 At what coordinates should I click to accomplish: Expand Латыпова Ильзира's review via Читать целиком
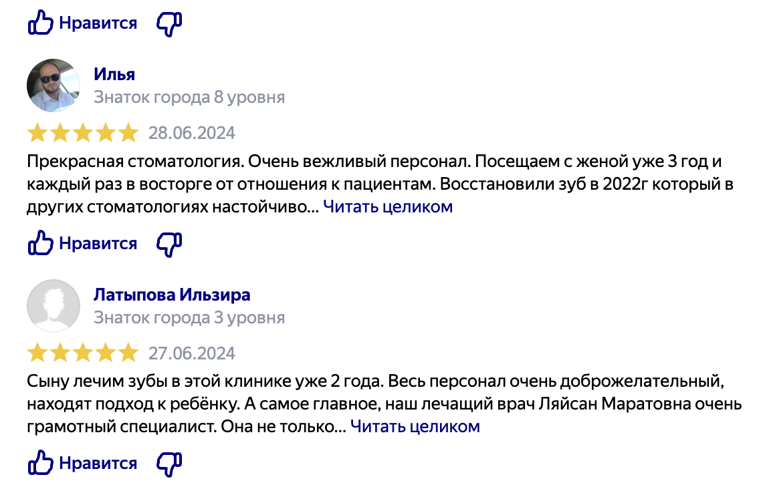[x=415, y=426]
